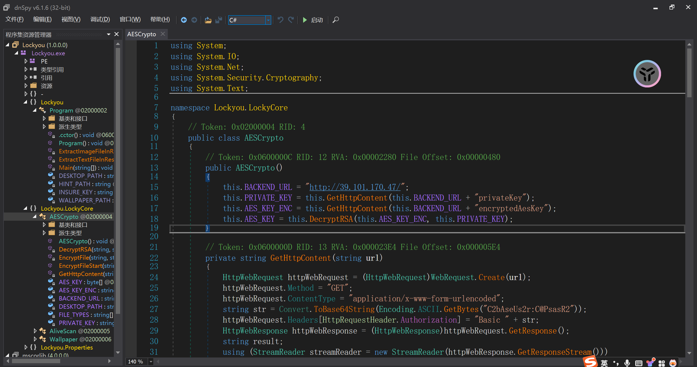
Task: Click the open file folder icon
Action: (x=208, y=20)
